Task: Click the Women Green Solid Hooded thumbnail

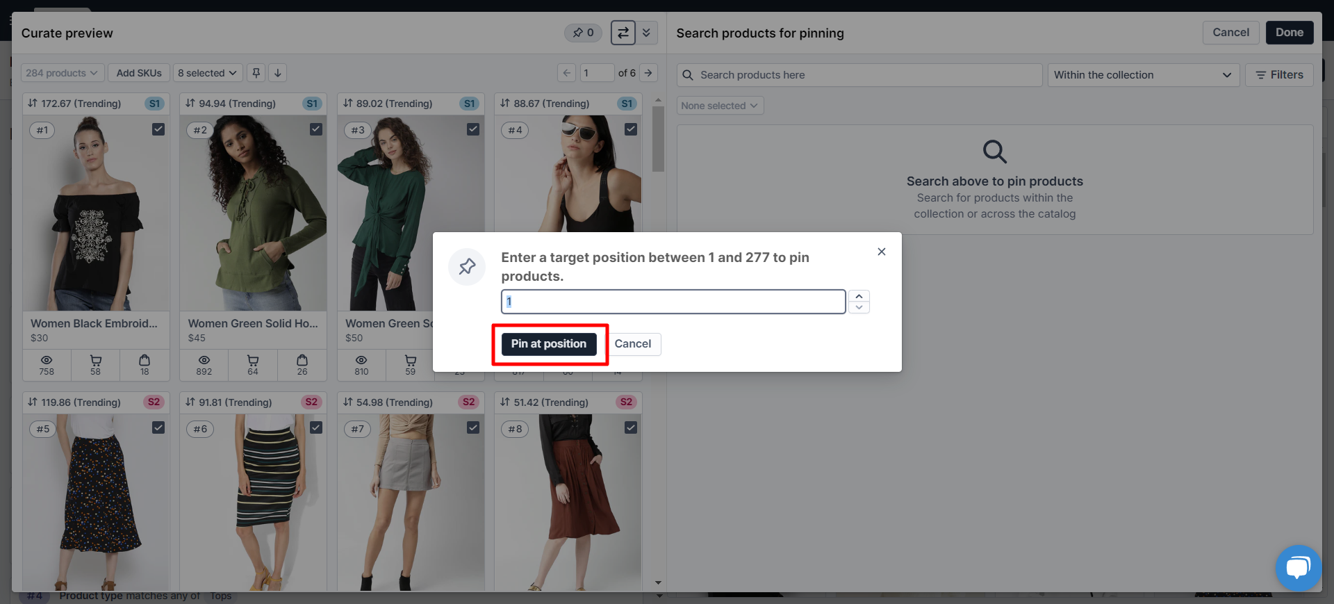Action: tap(253, 213)
